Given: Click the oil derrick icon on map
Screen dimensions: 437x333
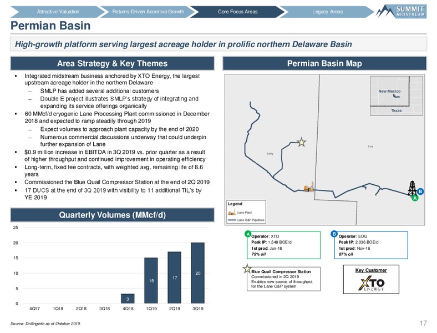Looking at the screenshot, I should [x=411, y=188].
